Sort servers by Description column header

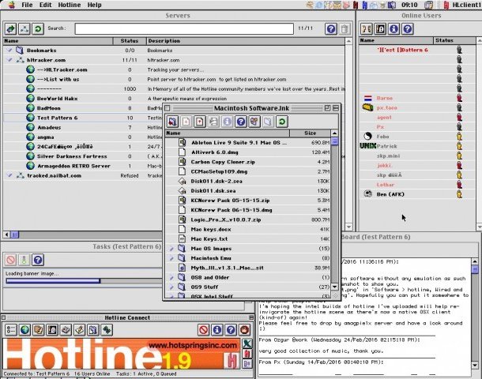pos(245,41)
